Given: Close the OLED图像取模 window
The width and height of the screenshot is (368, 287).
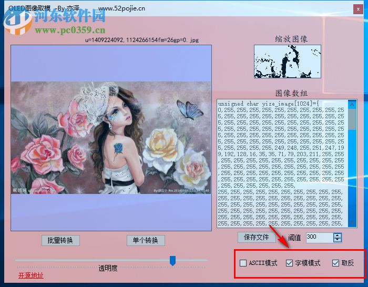Looking at the screenshot, I should tap(358, 9).
